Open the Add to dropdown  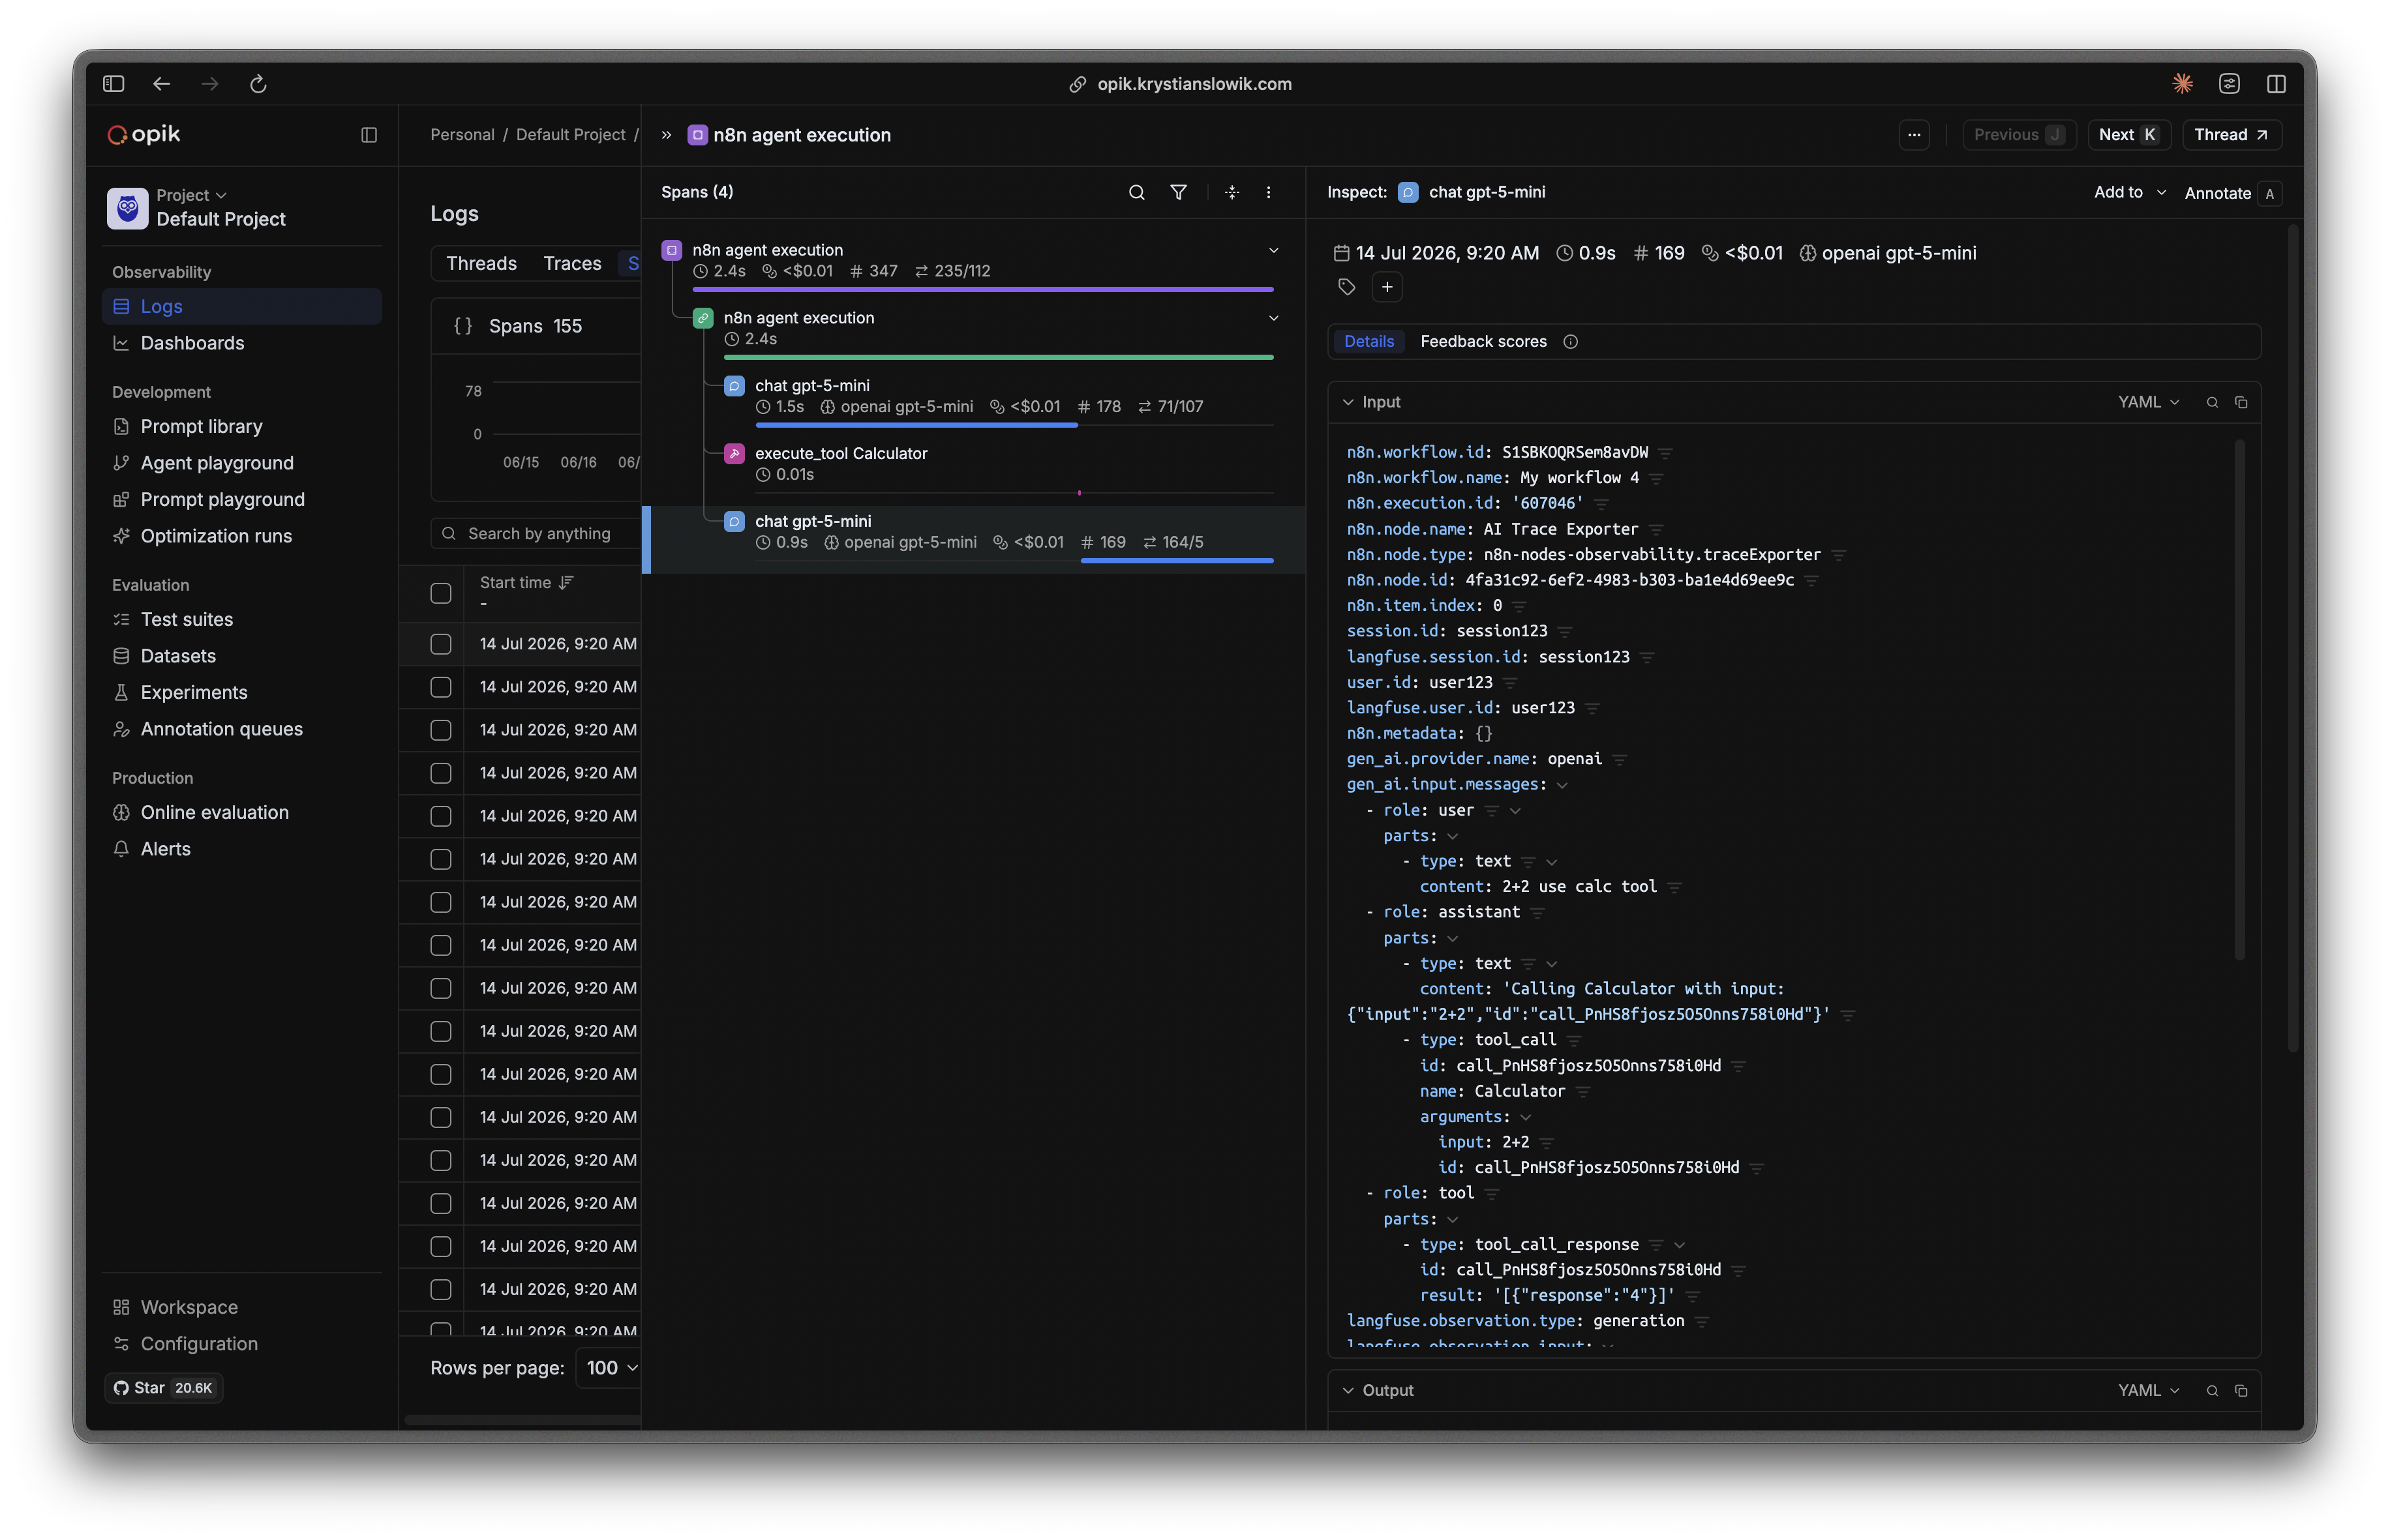pos(2130,192)
